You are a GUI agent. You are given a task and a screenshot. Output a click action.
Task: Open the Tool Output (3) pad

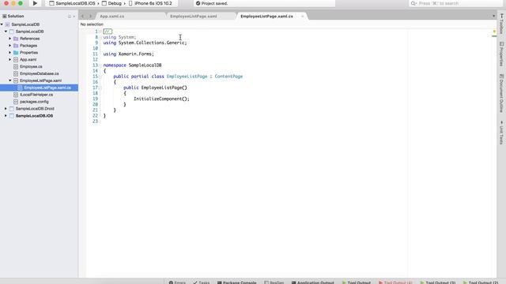coord(437,282)
